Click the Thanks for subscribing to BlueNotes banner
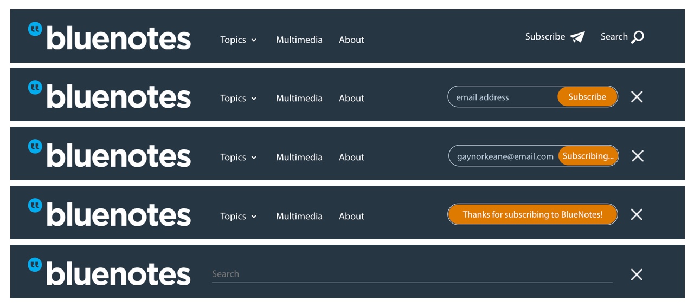This screenshot has height=308, width=694. [532, 214]
